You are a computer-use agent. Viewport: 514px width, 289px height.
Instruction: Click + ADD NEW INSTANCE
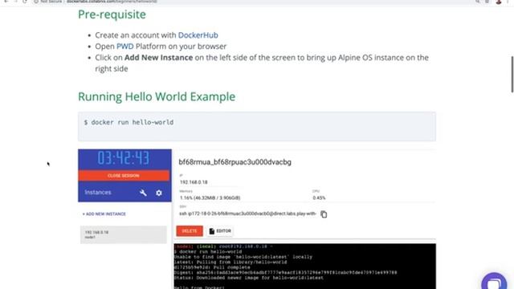click(104, 214)
